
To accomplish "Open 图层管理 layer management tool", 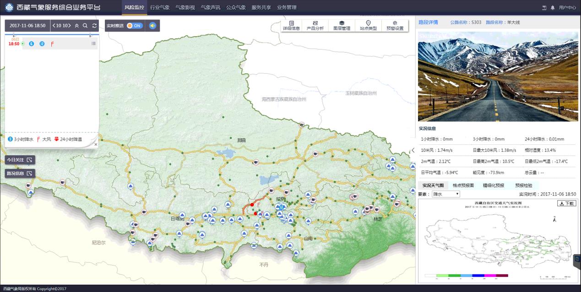I will 342,26.
